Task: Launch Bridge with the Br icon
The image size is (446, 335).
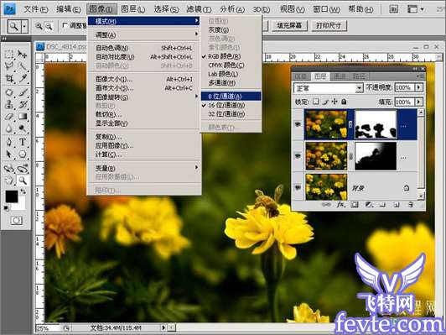Action: click(x=393, y=9)
